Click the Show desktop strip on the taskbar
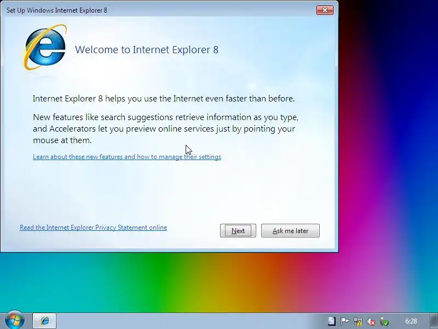 434,321
